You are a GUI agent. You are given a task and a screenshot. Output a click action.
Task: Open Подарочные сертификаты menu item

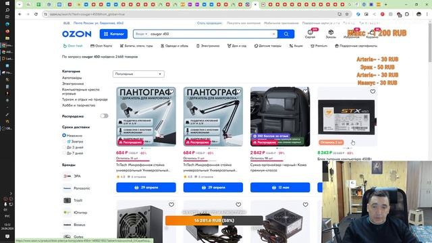click(x=356, y=46)
